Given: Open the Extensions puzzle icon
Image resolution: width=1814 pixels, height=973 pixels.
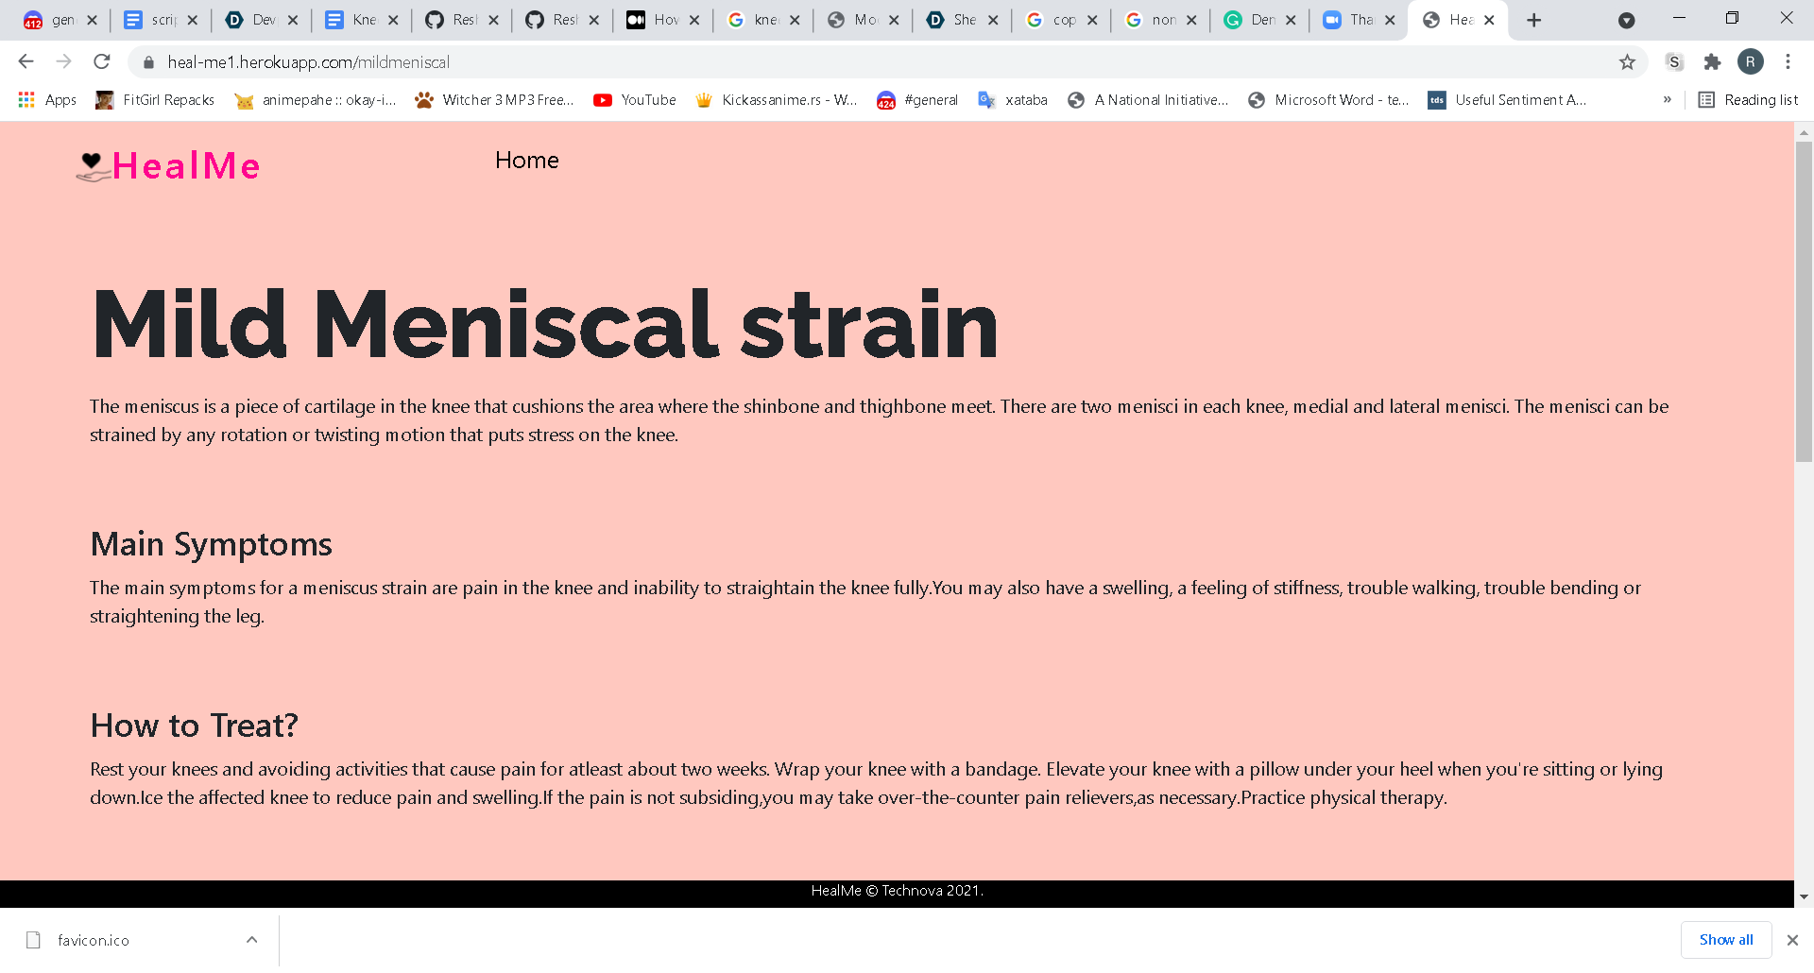Looking at the screenshot, I should [1712, 62].
